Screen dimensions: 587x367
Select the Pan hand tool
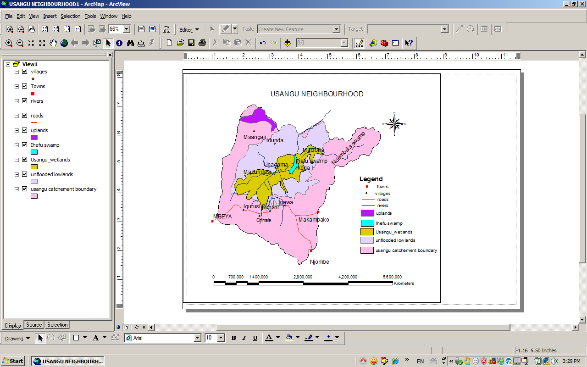tap(53, 43)
